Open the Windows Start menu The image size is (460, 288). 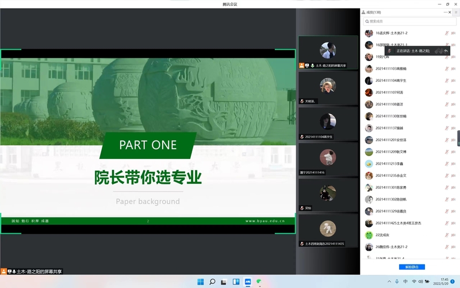201,282
